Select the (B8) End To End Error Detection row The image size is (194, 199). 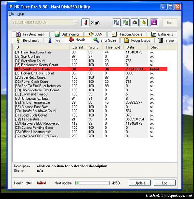click(91, 86)
